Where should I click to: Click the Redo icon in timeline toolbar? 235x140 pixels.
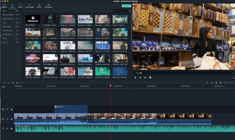coord(9,83)
